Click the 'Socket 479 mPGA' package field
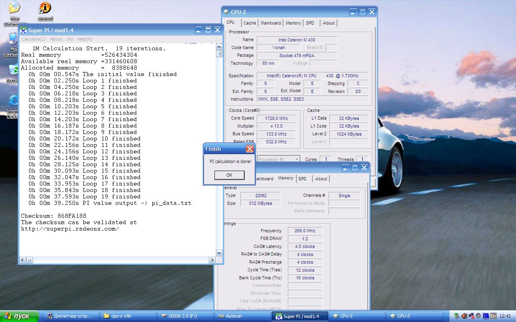This screenshot has height=322, width=516. point(297,56)
